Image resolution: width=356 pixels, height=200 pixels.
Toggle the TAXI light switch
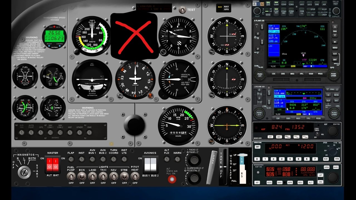point(103,176)
